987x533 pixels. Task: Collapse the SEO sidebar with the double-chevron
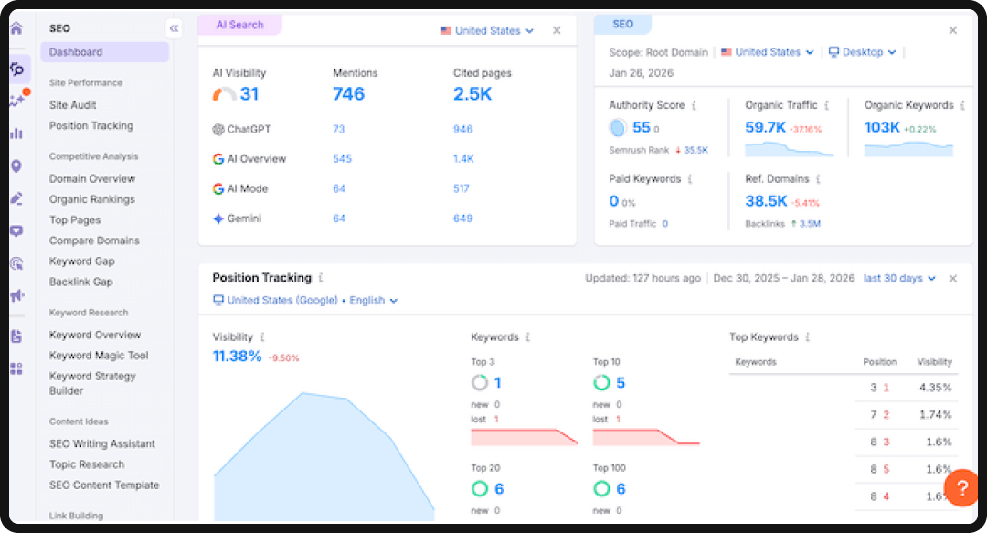pyautogui.click(x=174, y=27)
